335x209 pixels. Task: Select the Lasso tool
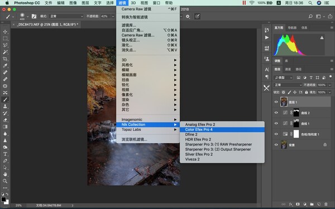tap(5, 45)
